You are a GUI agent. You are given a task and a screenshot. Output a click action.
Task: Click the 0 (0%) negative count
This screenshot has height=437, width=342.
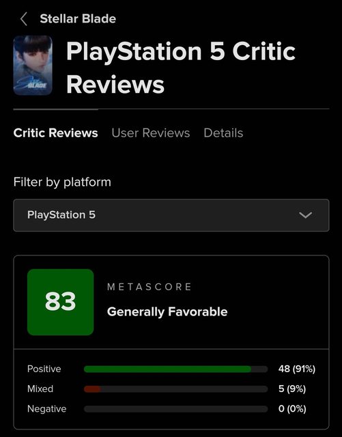click(x=292, y=408)
